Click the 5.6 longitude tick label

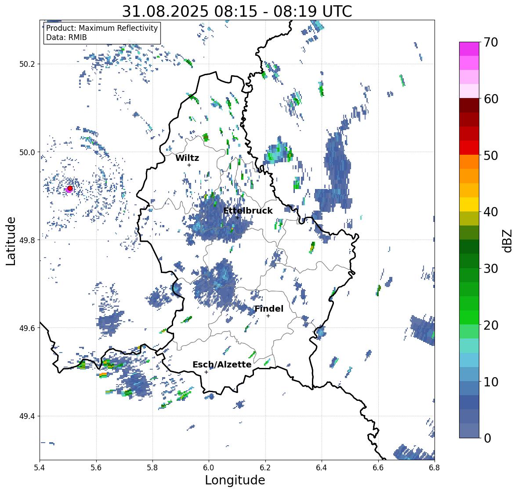point(96,467)
